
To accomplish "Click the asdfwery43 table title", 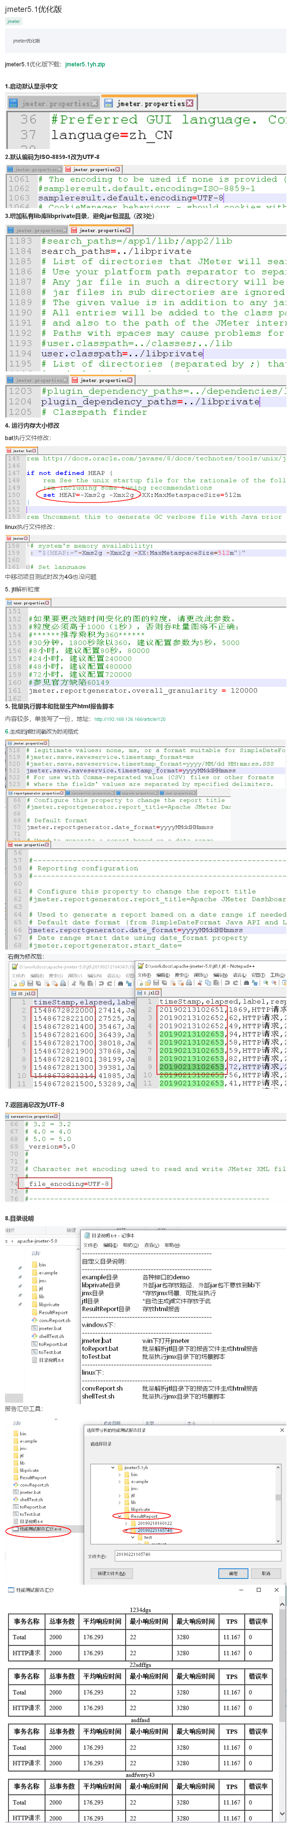I will point(140,1775).
